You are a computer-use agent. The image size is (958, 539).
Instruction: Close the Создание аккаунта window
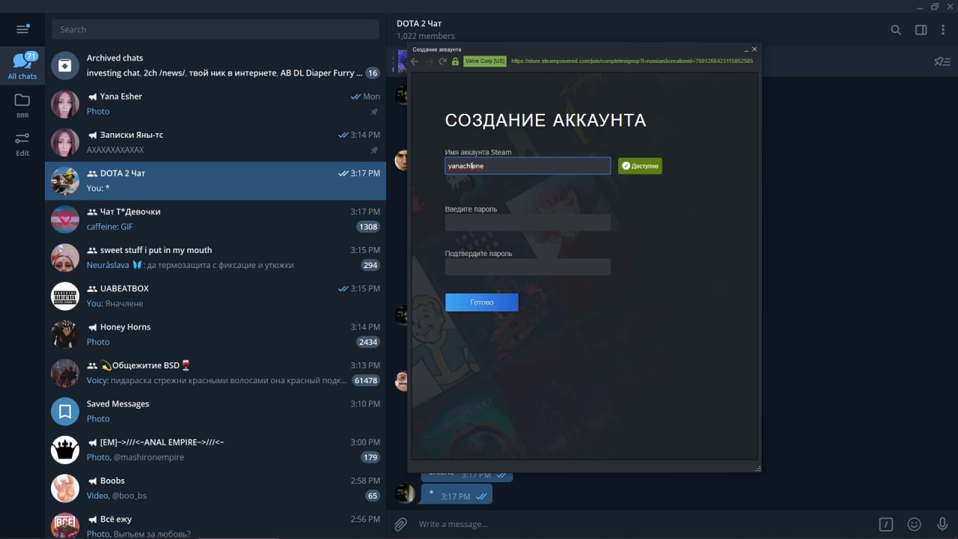tap(754, 49)
